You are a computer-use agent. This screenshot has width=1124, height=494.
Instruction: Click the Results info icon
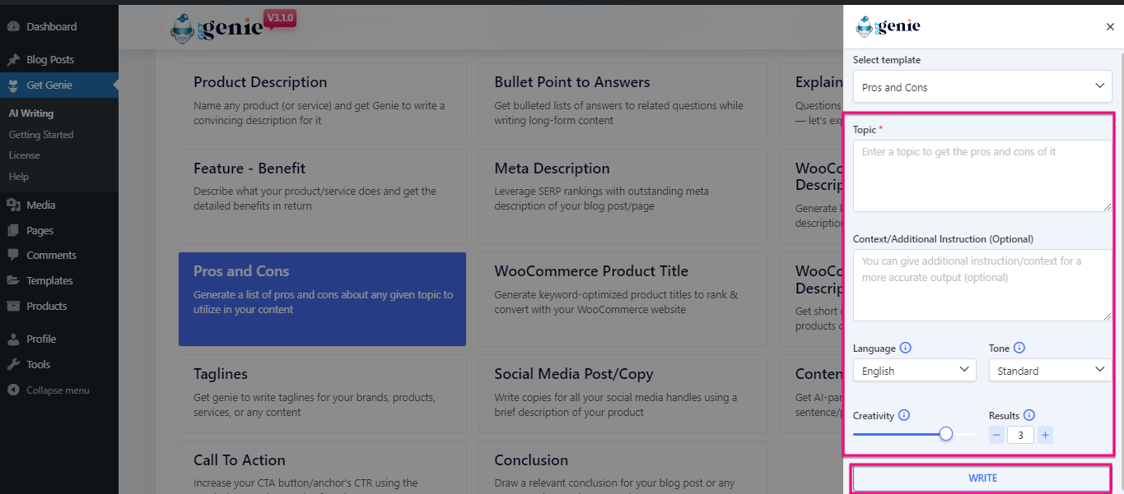pyautogui.click(x=1029, y=416)
